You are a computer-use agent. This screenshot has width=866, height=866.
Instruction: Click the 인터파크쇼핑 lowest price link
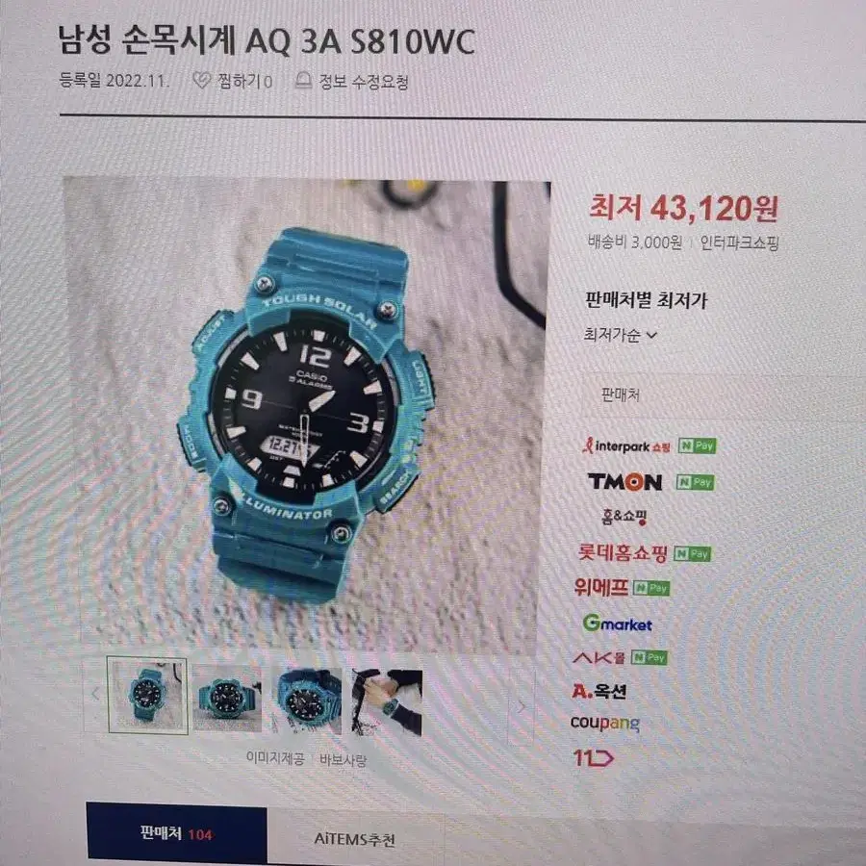[740, 243]
